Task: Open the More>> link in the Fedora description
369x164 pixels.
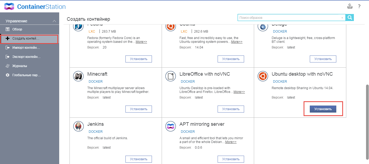Action: tap(141, 42)
